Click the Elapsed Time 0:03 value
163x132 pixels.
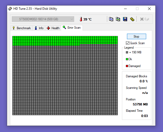click(145, 116)
